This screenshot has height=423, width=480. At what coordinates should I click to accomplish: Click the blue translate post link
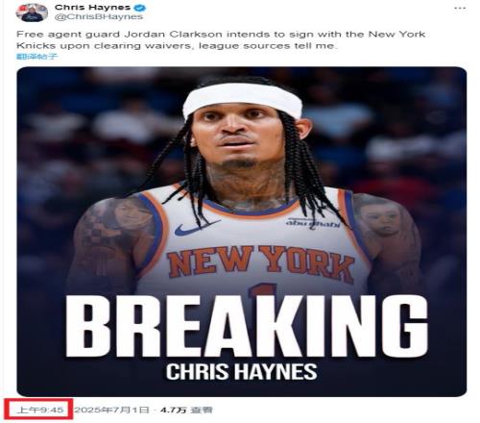36,57
